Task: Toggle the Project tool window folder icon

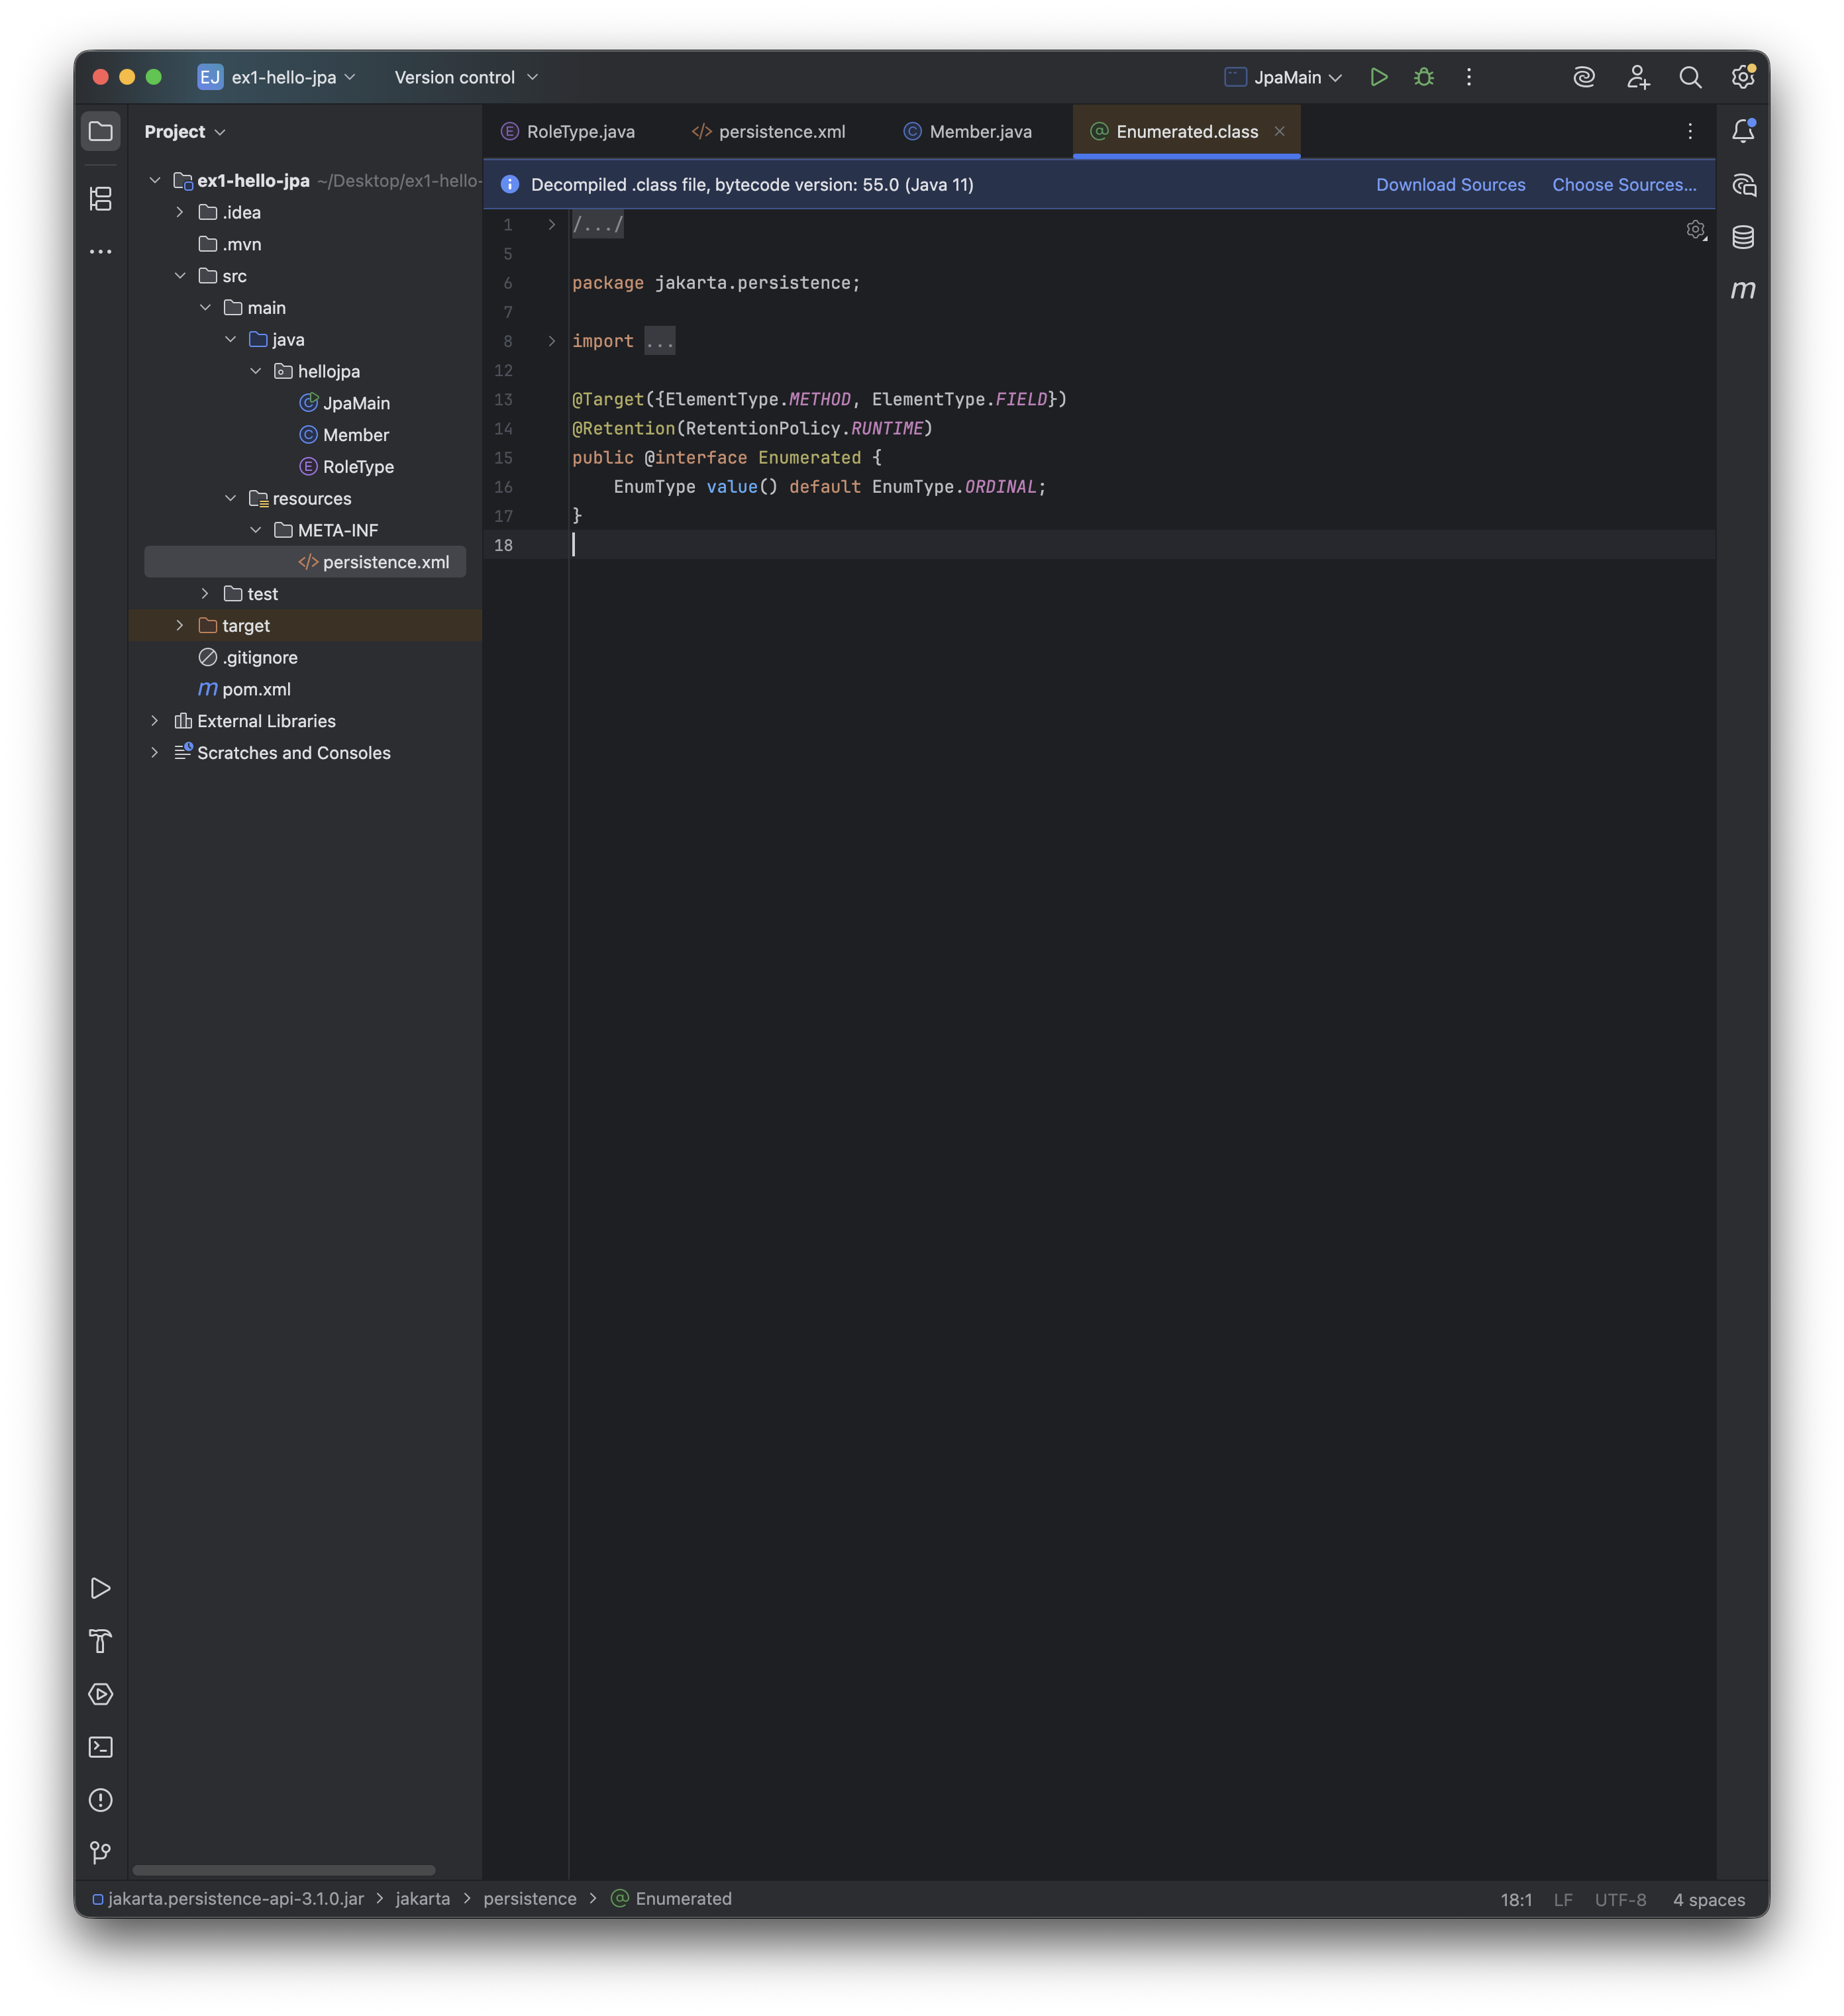Action: point(100,131)
